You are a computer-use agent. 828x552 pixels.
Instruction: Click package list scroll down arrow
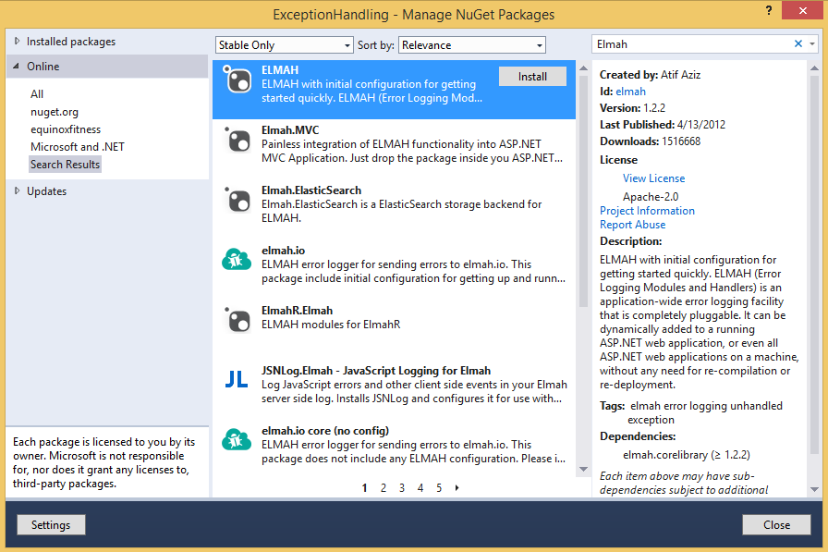tap(583, 469)
